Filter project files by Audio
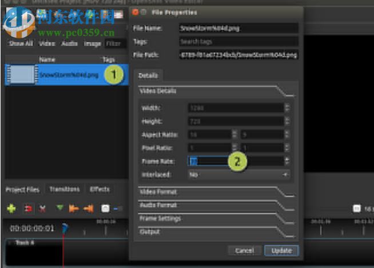374x268 pixels. pos(69,43)
